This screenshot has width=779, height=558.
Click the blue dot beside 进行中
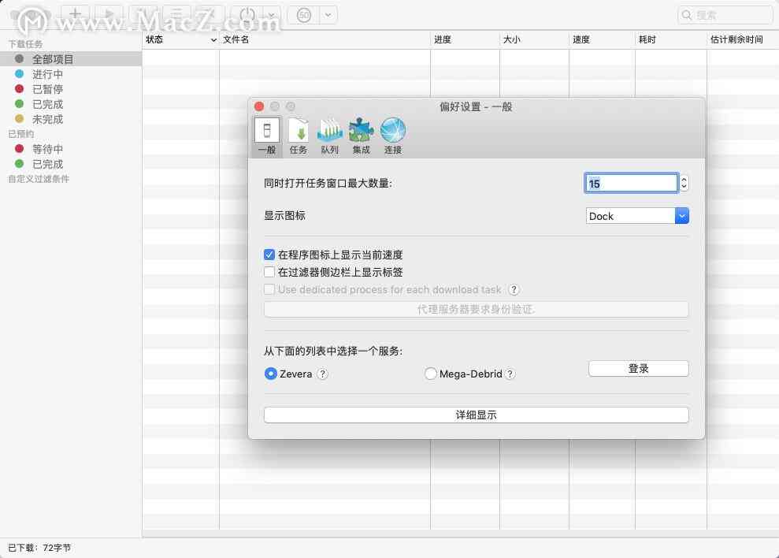(x=20, y=73)
